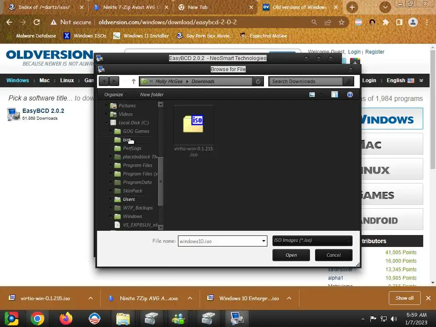The image size is (436, 327).
Task: Open a new Chrome tab with the plus button
Action: (x=352, y=7)
